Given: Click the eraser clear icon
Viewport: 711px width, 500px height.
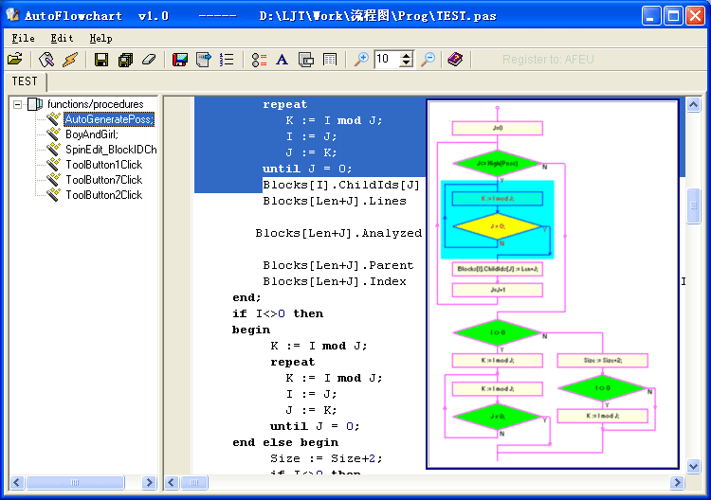Looking at the screenshot, I should [149, 60].
